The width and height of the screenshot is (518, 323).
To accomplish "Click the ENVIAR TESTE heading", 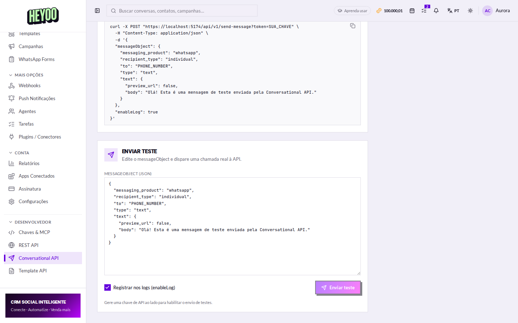I will [x=139, y=151].
